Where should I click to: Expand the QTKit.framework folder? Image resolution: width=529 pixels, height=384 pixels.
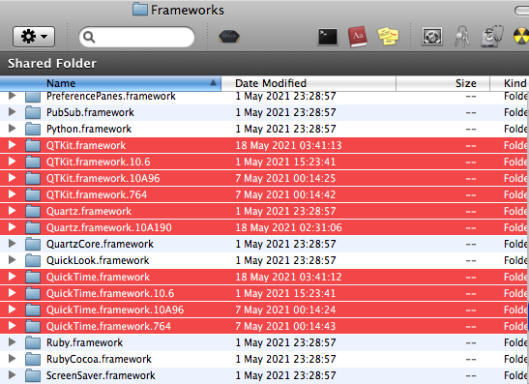point(13,145)
